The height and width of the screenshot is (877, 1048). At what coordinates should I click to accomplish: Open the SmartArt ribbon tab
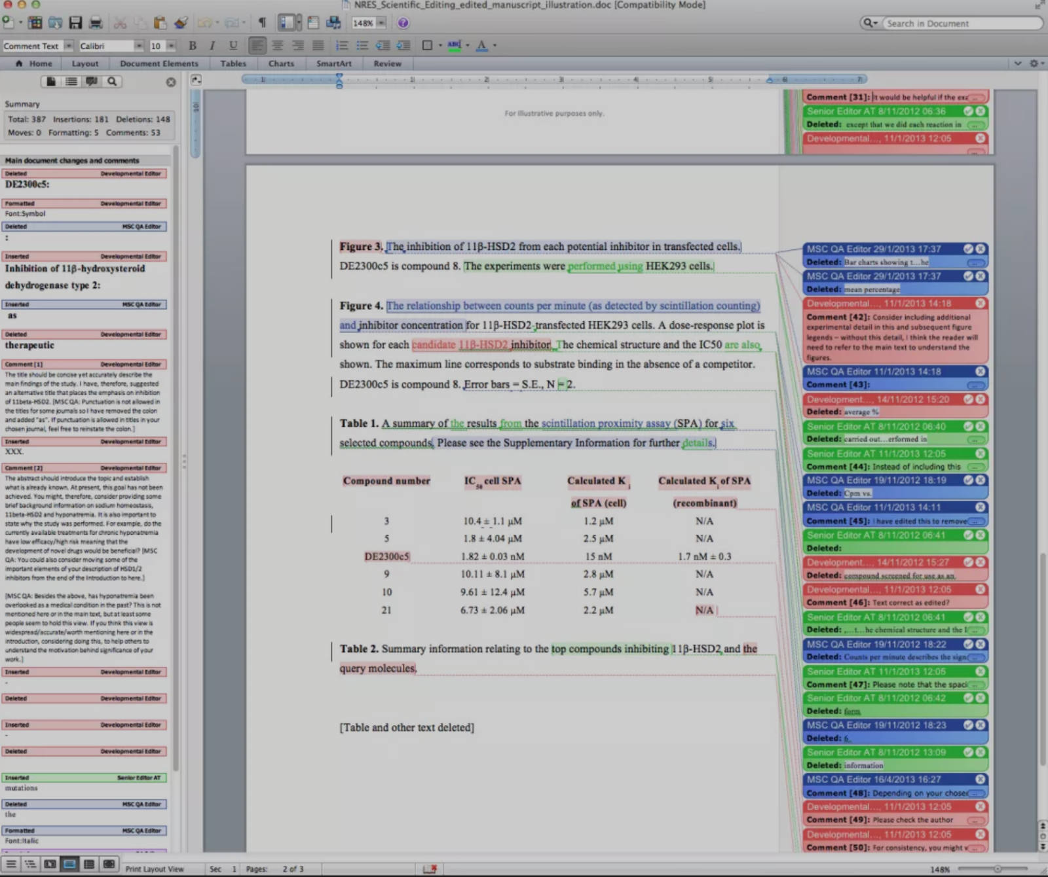(x=334, y=63)
